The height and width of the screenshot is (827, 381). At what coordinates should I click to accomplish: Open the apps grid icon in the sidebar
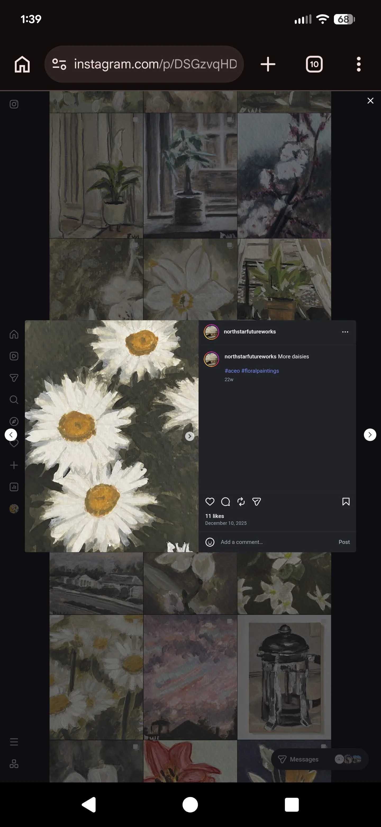click(x=14, y=764)
